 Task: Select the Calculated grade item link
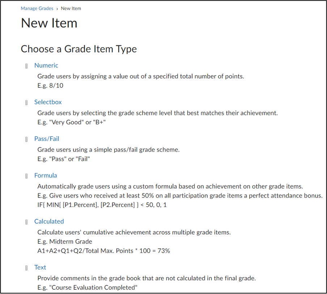click(49, 221)
